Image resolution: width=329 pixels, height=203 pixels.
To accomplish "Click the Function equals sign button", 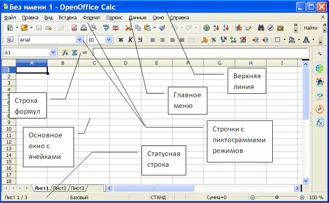I will click(84, 53).
